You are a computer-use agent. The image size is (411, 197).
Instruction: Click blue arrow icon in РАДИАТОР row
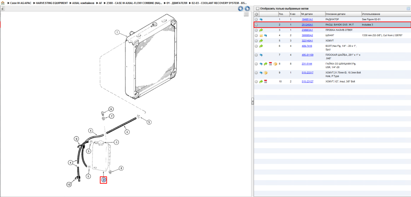pyautogui.click(x=261, y=20)
